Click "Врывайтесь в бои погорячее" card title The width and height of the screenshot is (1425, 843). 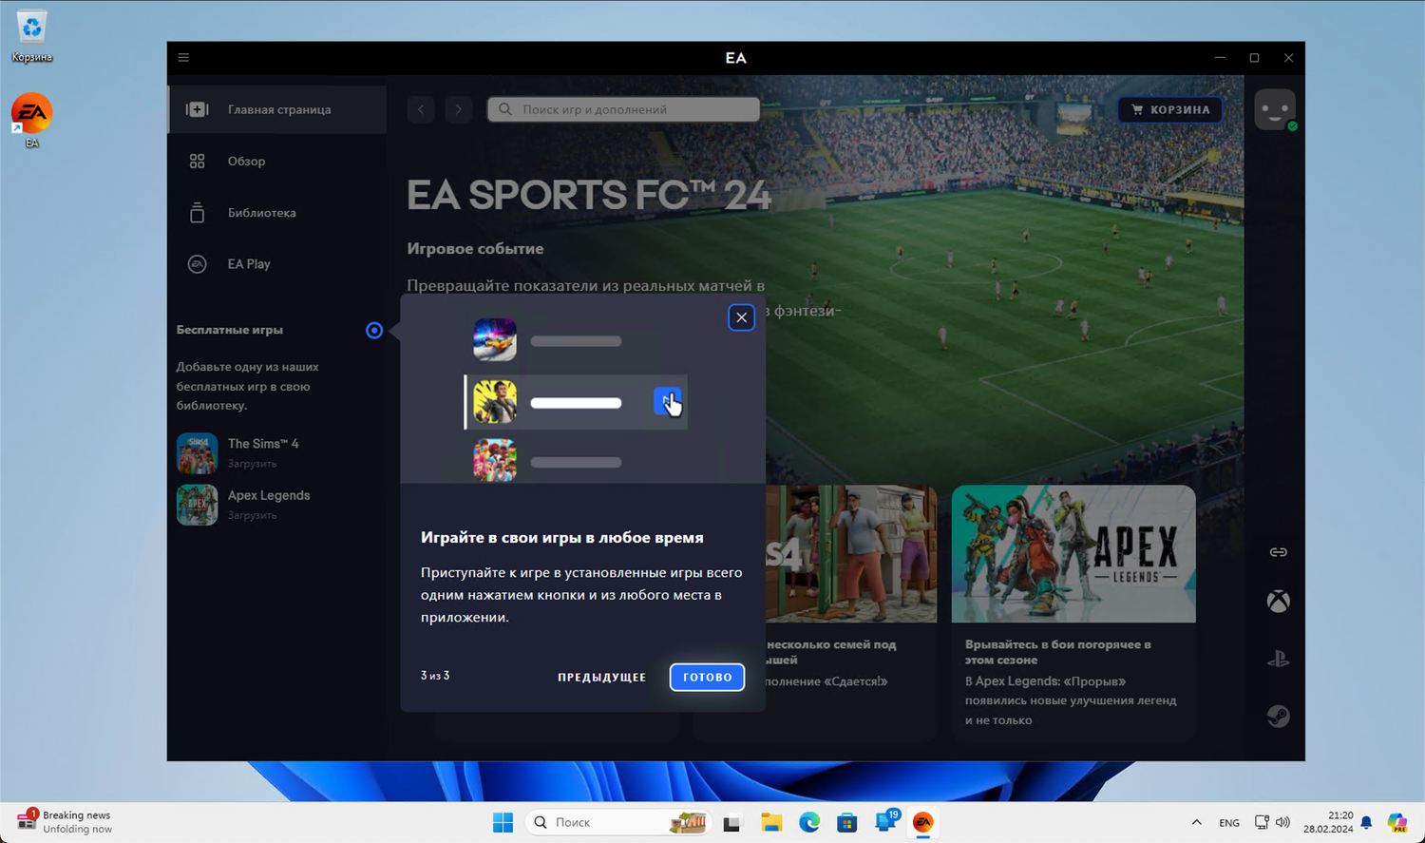tap(1058, 652)
